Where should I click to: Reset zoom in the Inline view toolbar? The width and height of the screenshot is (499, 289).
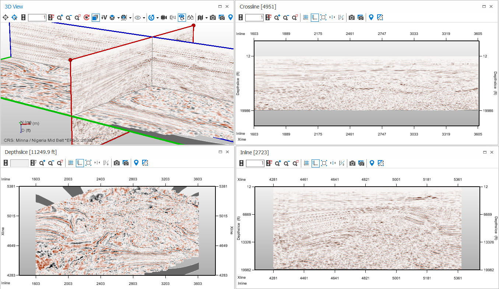coord(296,163)
